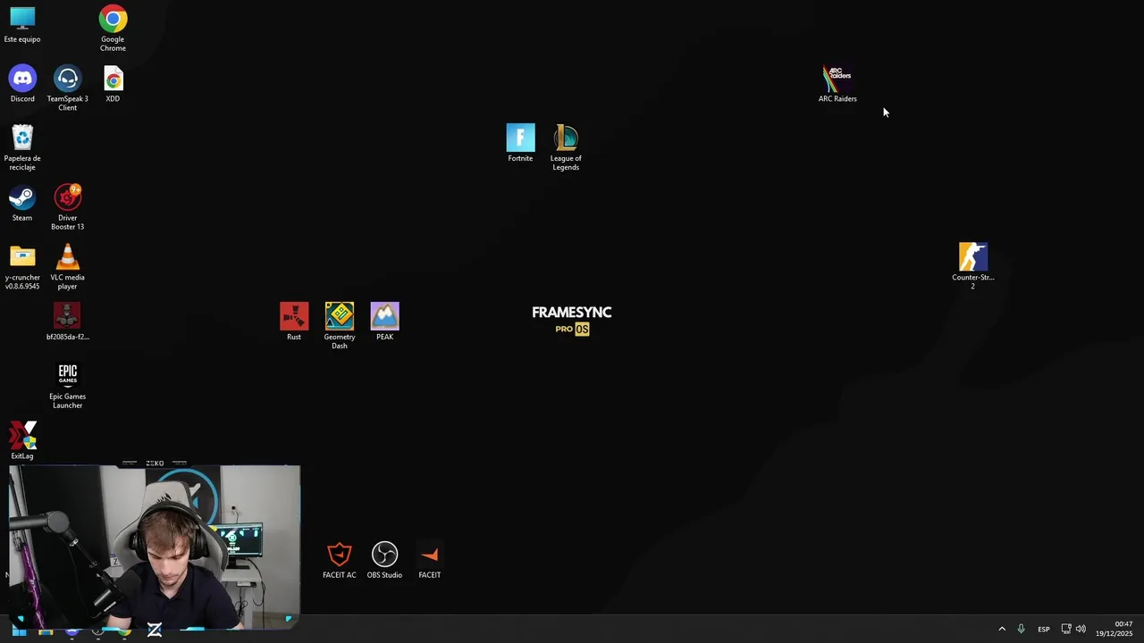Select the Fortnite desktop icon

coord(520,143)
